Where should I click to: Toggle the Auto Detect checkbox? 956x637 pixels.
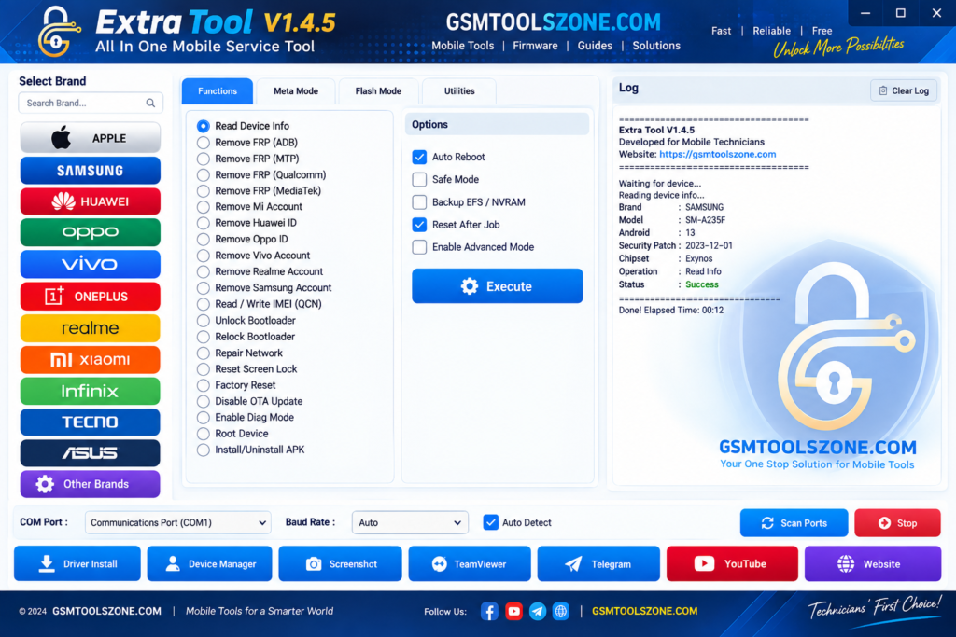point(491,522)
